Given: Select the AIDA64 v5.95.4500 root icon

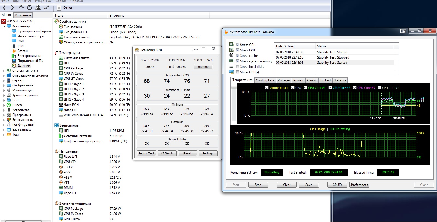Looking at the screenshot, I should [x=4, y=21].
